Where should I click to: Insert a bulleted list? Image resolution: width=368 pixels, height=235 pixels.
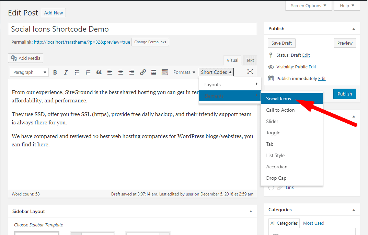(77, 72)
